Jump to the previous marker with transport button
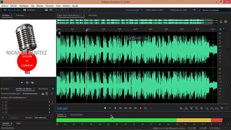 coord(120,108)
